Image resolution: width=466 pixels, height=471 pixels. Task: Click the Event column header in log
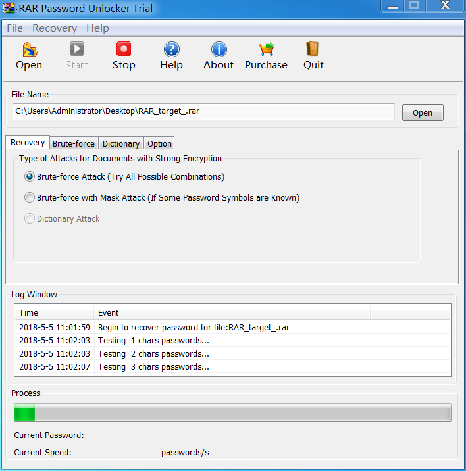click(232, 312)
